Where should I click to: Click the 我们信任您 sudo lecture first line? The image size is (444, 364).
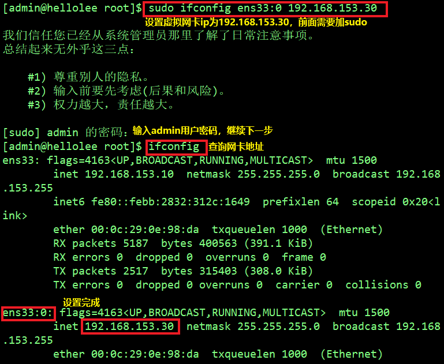(x=158, y=36)
